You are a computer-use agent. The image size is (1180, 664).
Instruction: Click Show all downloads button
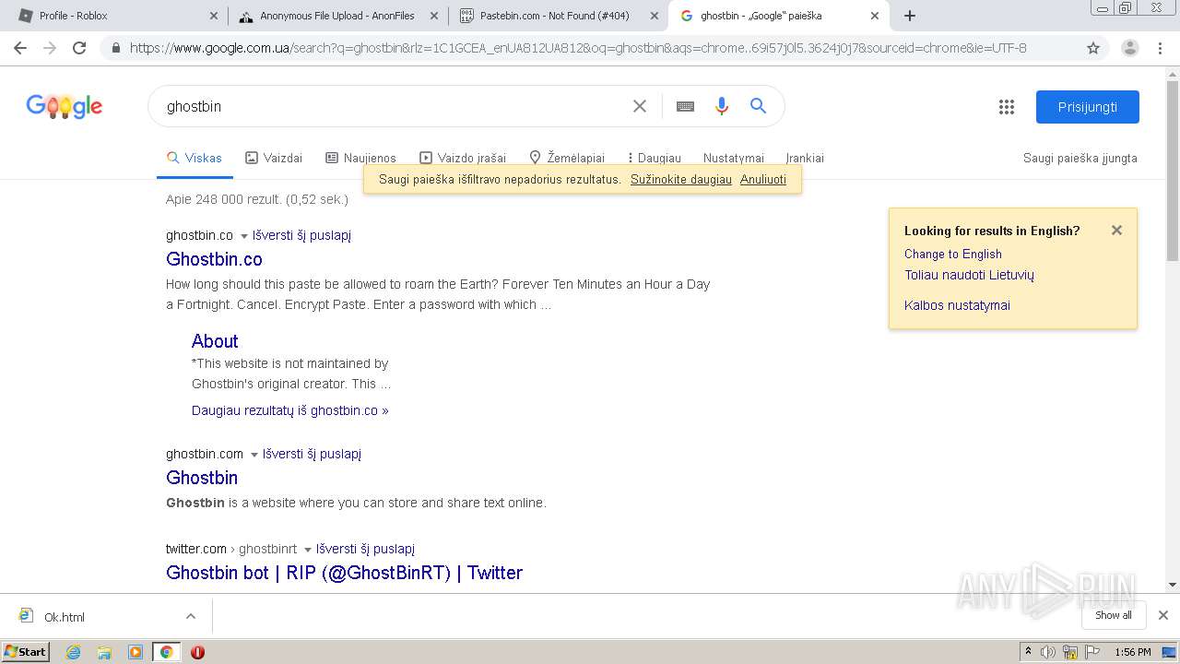(1114, 615)
